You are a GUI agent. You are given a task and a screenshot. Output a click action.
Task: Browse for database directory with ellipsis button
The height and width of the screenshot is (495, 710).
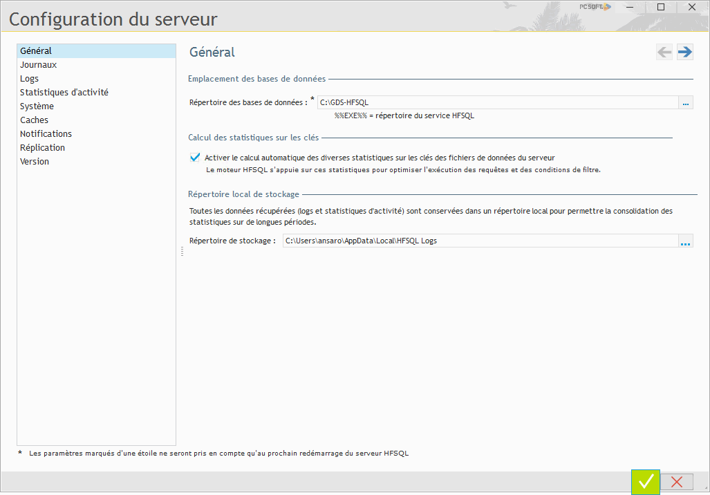pyautogui.click(x=685, y=103)
